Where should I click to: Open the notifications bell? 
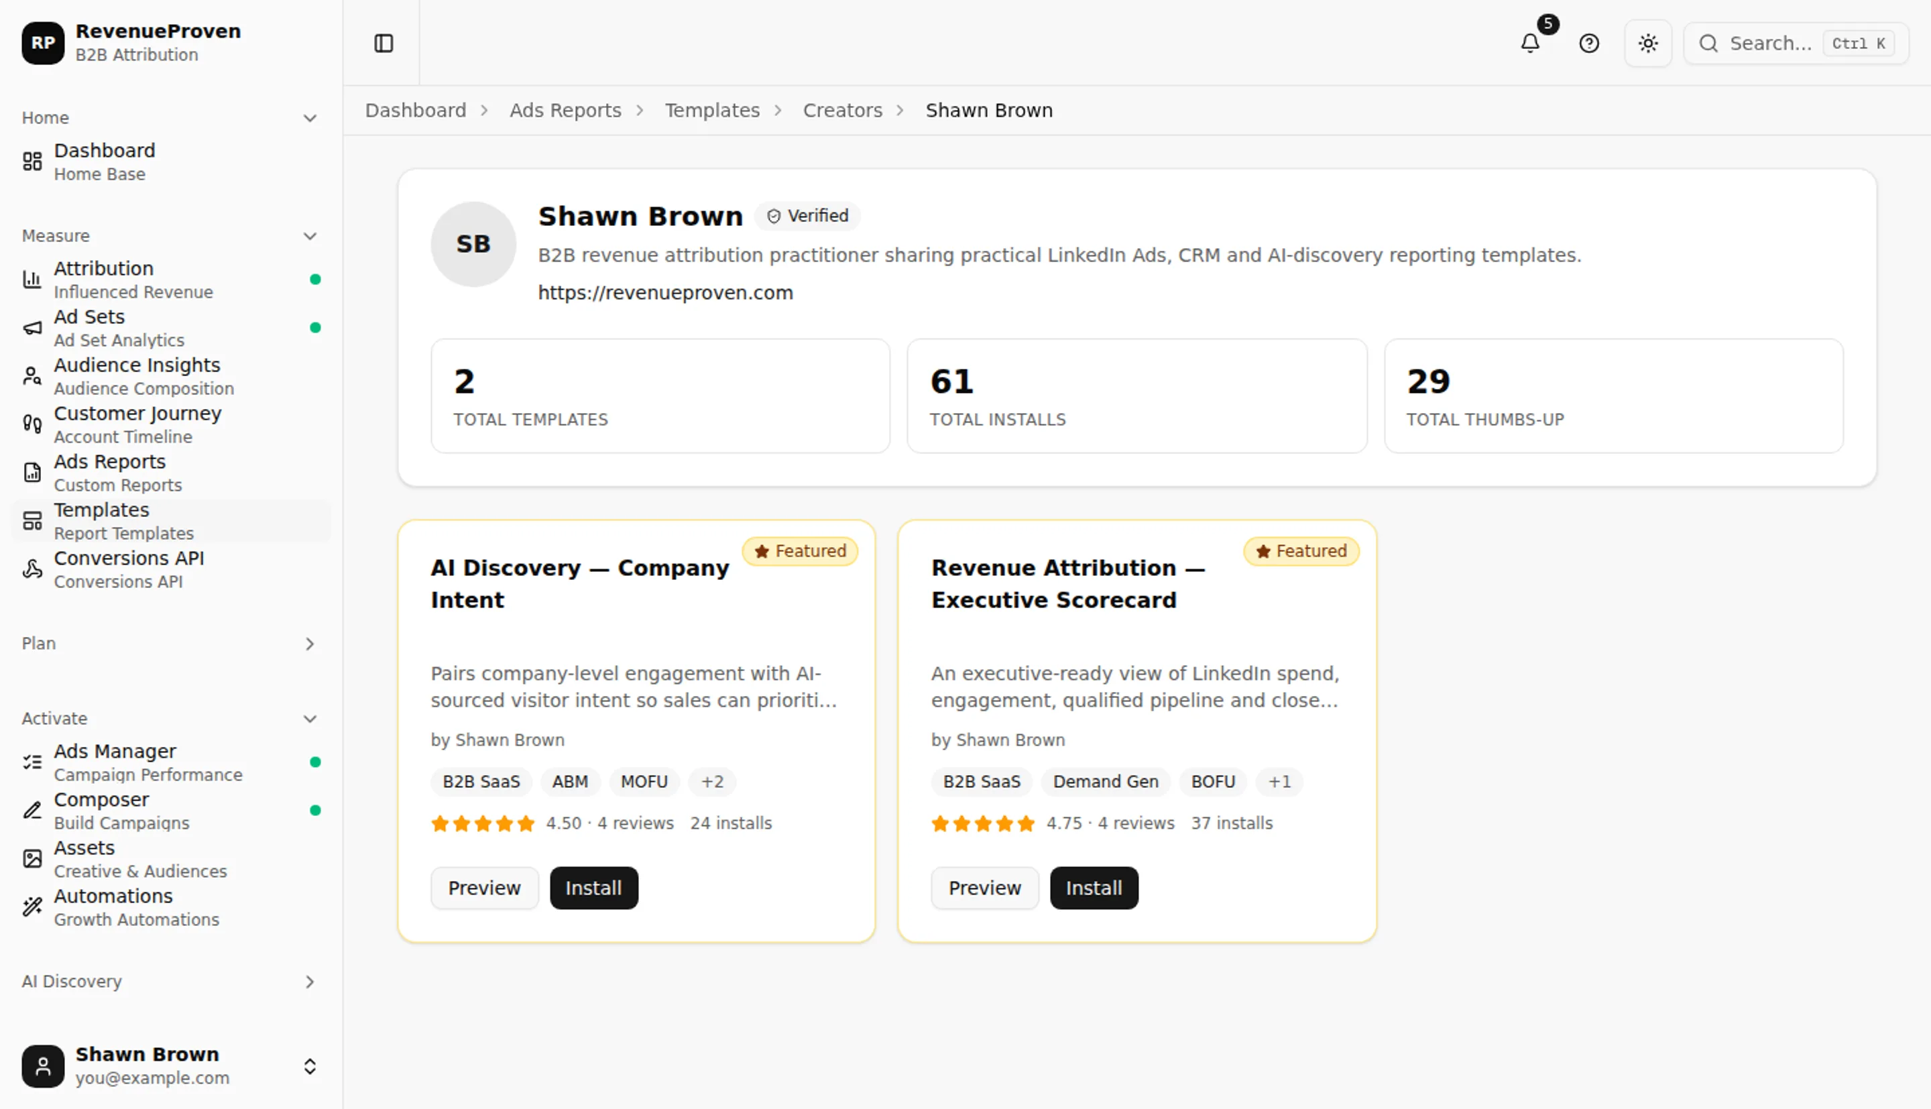[x=1530, y=44]
